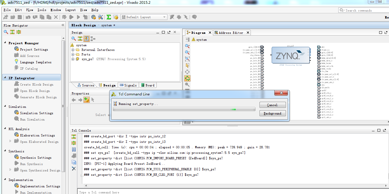Click the Auto Fit four-arrow icon in Diagram toolbar
Screen dimensions: 389x194
tap(187, 72)
